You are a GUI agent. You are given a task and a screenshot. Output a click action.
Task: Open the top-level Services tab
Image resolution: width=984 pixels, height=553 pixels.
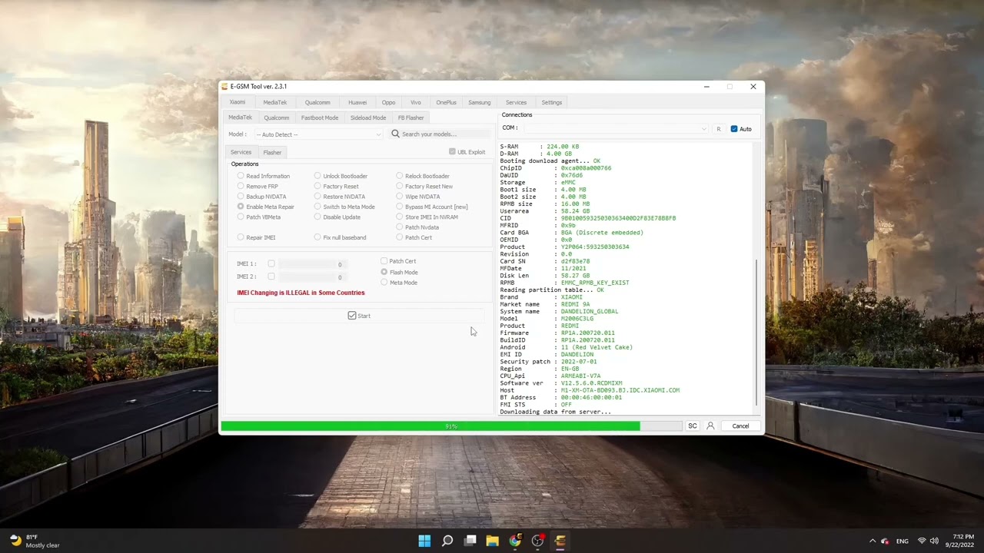tap(516, 102)
